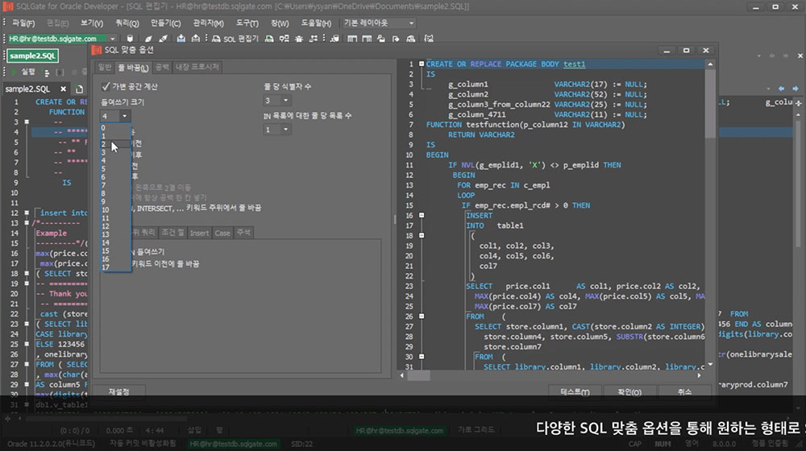Switch to the 내장 프로시저 tab
This screenshot has height=451, width=806.
197,68
